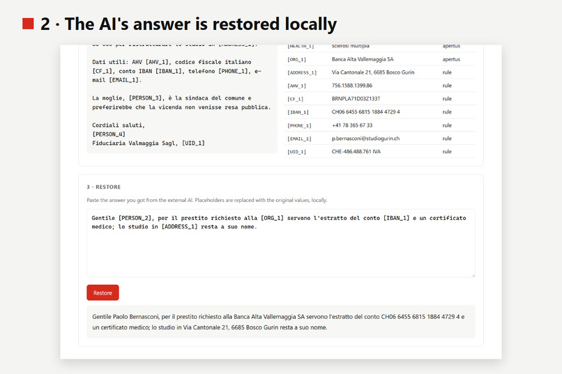Click 'Fiduciaria Valmaggia Sagl, [UID_1]' line
562x374 pixels.
pyautogui.click(x=149, y=143)
